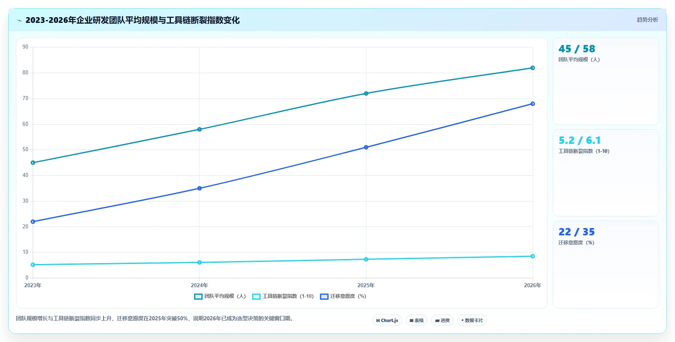Click the 50 y-axis tick label

(25, 150)
